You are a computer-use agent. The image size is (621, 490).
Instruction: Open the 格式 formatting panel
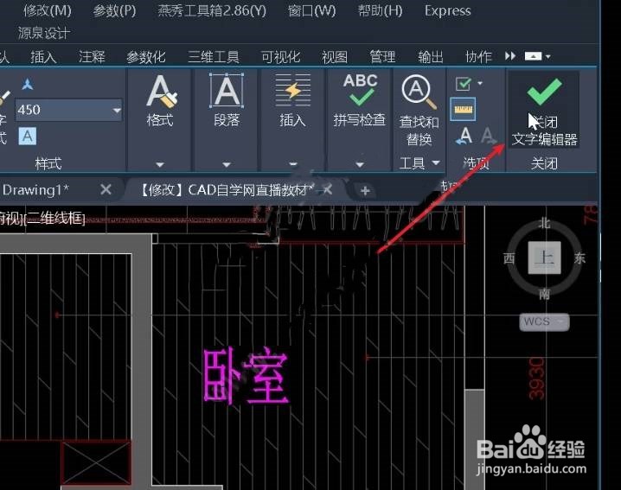click(160, 101)
